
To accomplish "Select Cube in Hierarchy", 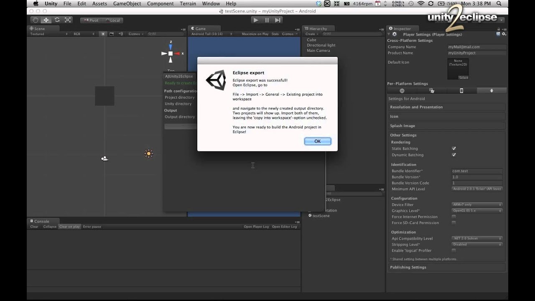I will pos(311,40).
